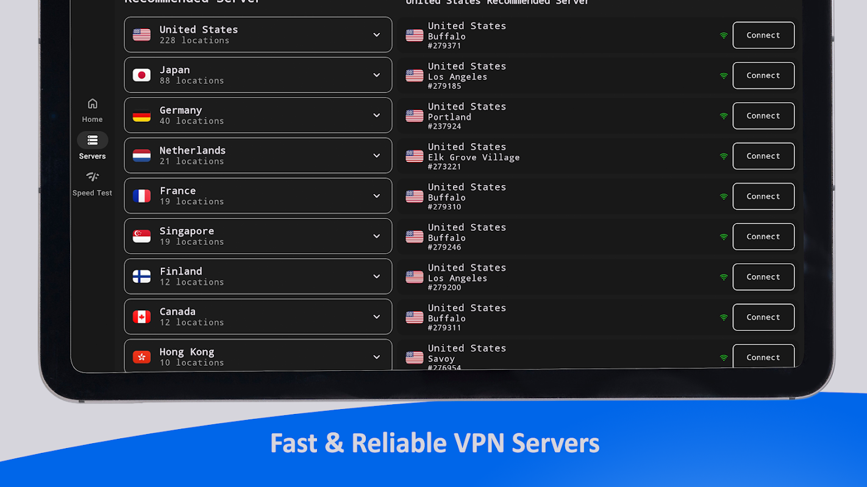Screen dimensions: 867x487
Task: Connect to Buffalo server #279371
Action: coord(763,35)
